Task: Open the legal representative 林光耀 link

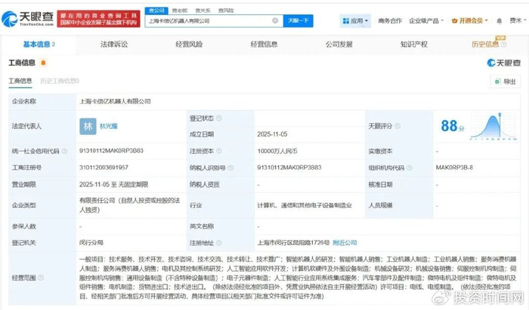Action: click(108, 126)
